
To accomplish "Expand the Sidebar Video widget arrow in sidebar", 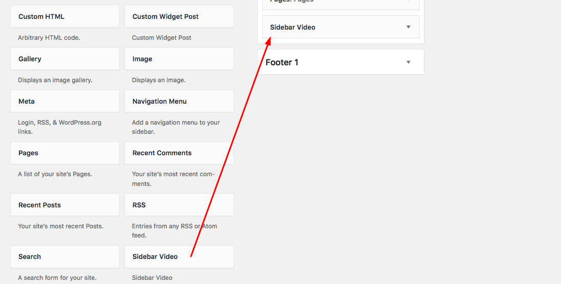I will [x=408, y=27].
